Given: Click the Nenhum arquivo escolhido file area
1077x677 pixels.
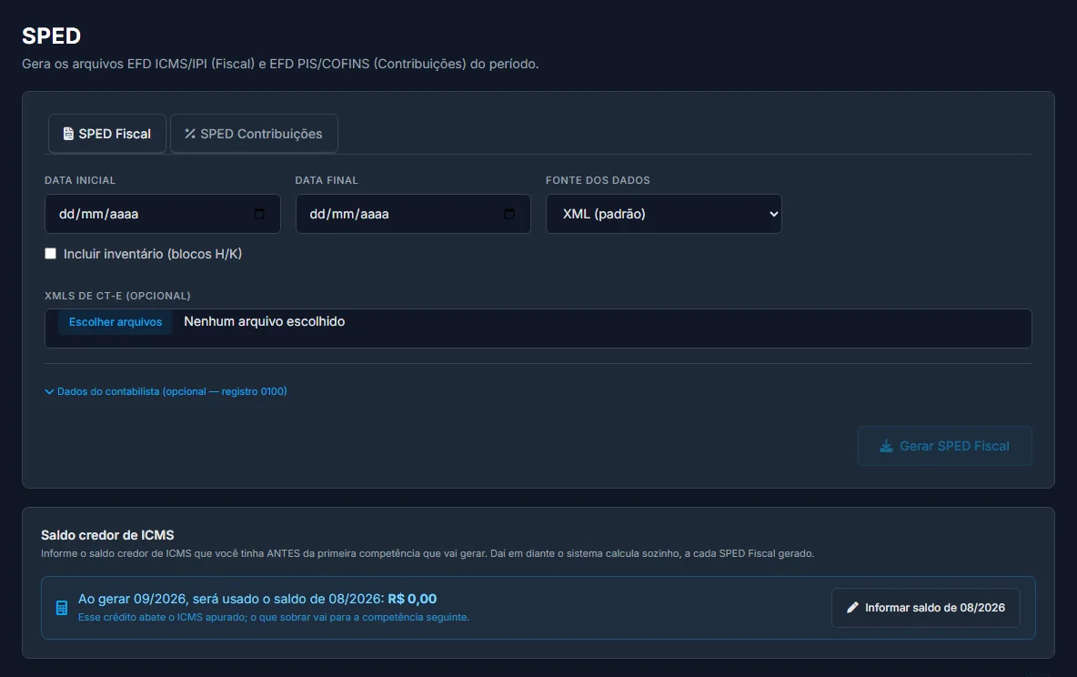Looking at the screenshot, I should click(265, 321).
